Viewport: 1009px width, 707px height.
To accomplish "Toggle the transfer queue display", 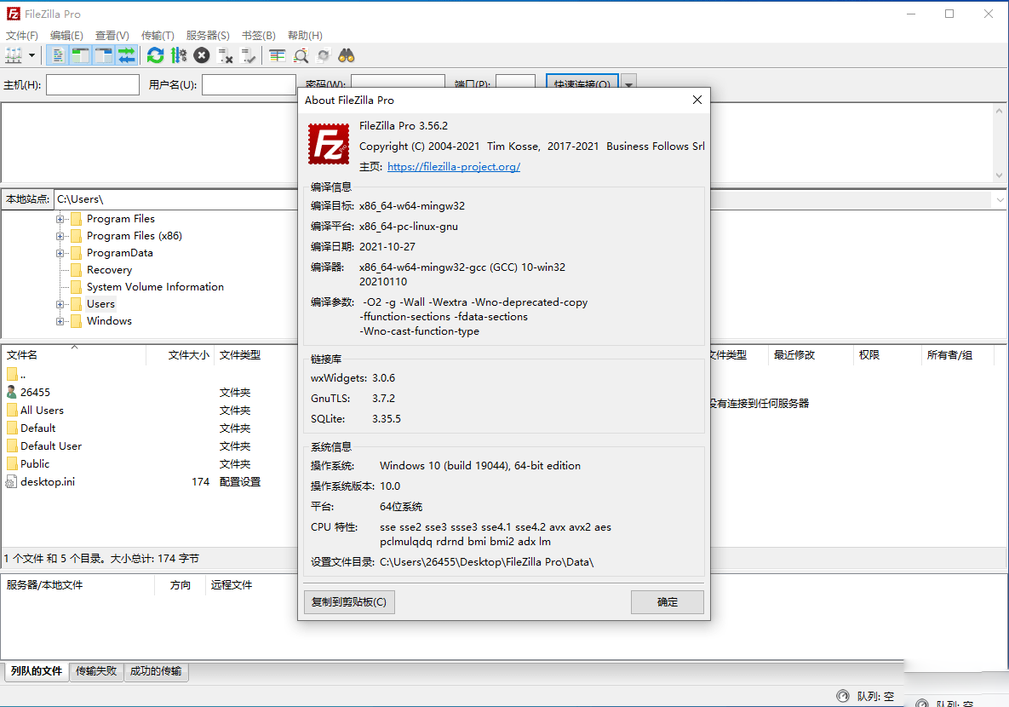I will point(127,56).
